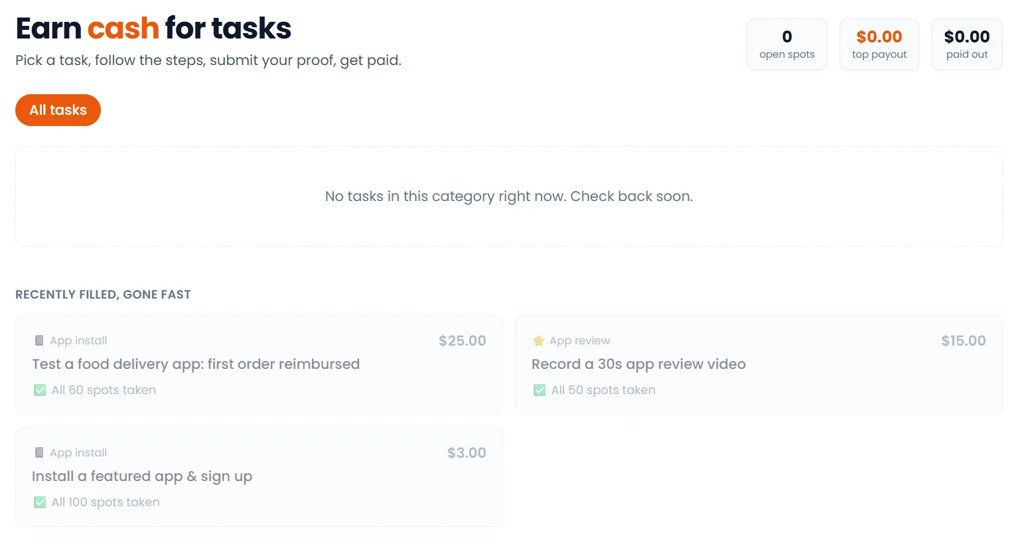1018x550 pixels.
Task: Open the food delivery app test task
Action: point(259,365)
